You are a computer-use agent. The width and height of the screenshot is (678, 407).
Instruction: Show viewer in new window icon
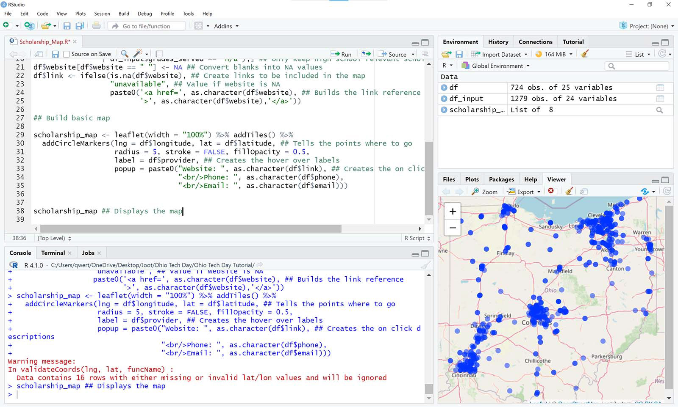click(x=584, y=192)
